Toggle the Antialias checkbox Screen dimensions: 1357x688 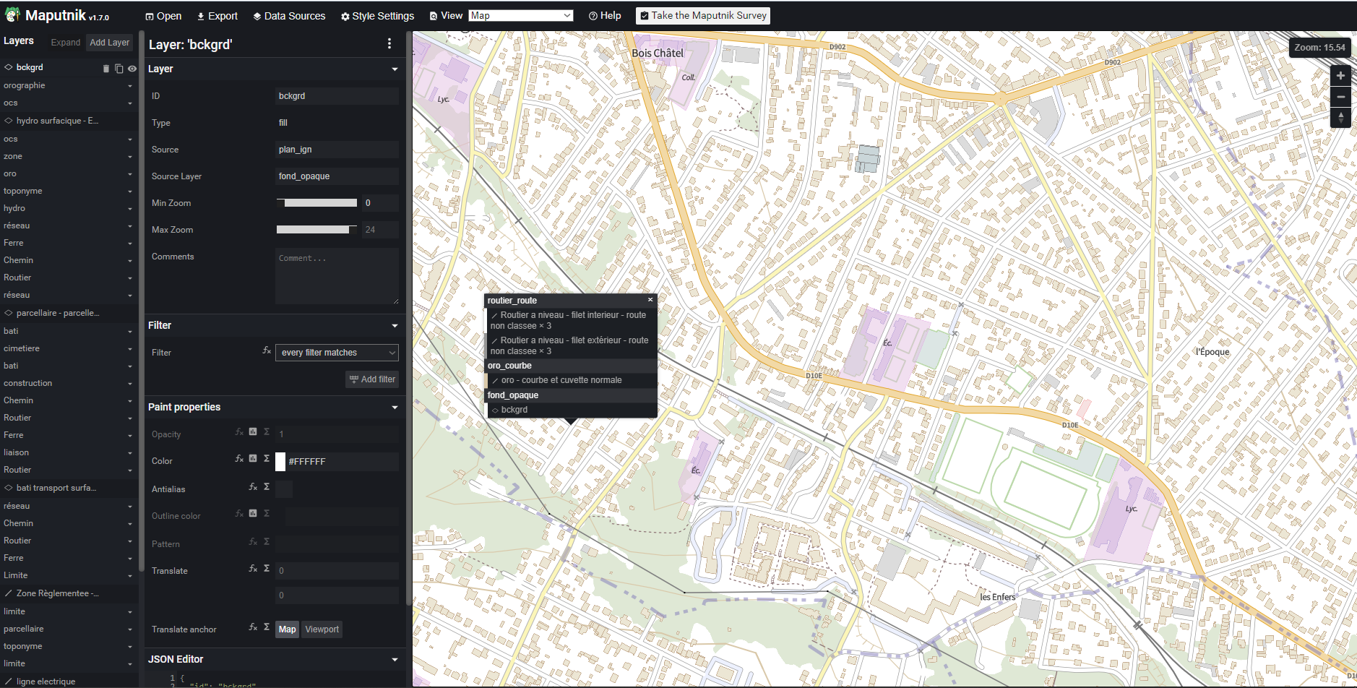284,489
